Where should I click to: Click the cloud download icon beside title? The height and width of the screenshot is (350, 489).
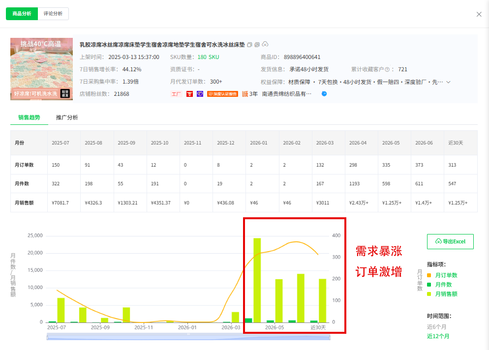point(265,44)
